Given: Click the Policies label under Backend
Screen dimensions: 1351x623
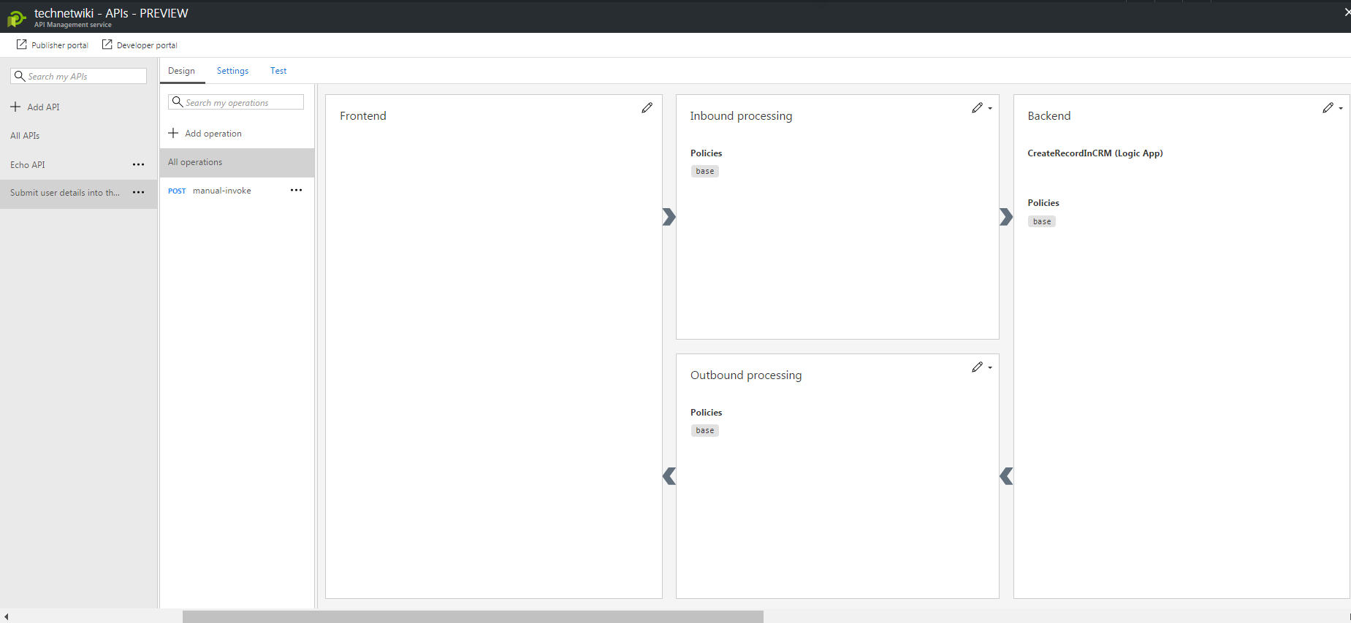Looking at the screenshot, I should point(1043,203).
